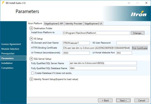Click the Fully Qualified SQL Server Name field
This screenshot has height=104, width=151.
point(103,63)
